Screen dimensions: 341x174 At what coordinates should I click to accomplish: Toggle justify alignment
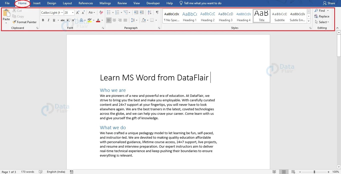pyautogui.click(x=125, y=20)
